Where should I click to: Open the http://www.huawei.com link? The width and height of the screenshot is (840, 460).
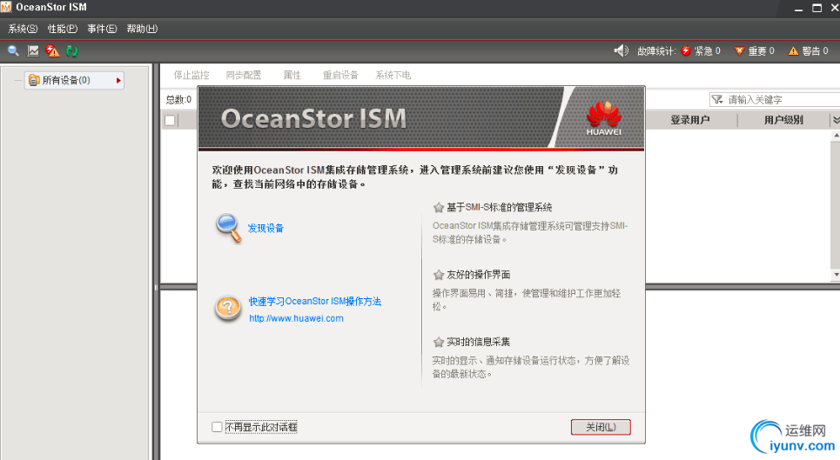point(296,318)
